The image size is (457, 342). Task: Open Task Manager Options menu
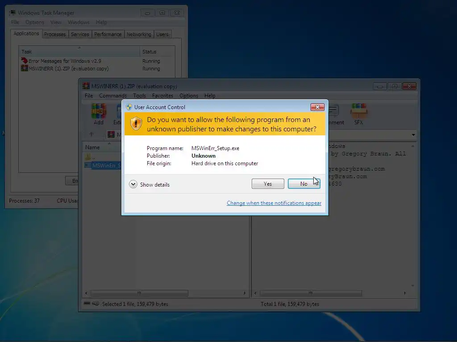[35, 22]
